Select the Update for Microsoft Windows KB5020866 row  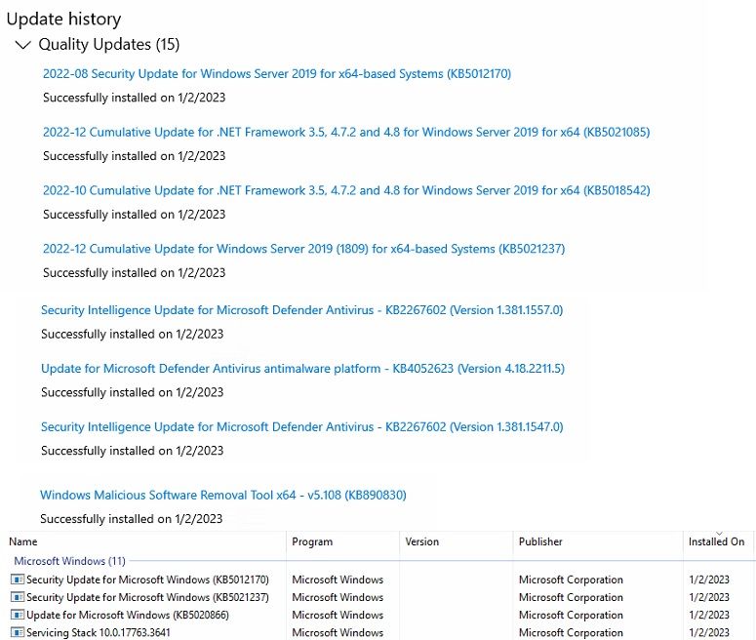coord(380,615)
